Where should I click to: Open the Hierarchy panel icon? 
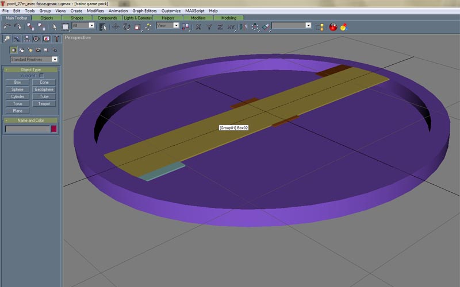coord(26,39)
